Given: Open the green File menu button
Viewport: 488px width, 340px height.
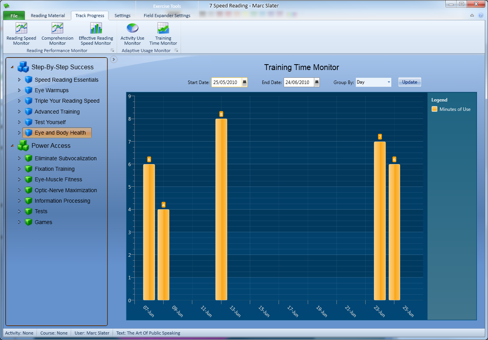Looking at the screenshot, I should point(14,16).
